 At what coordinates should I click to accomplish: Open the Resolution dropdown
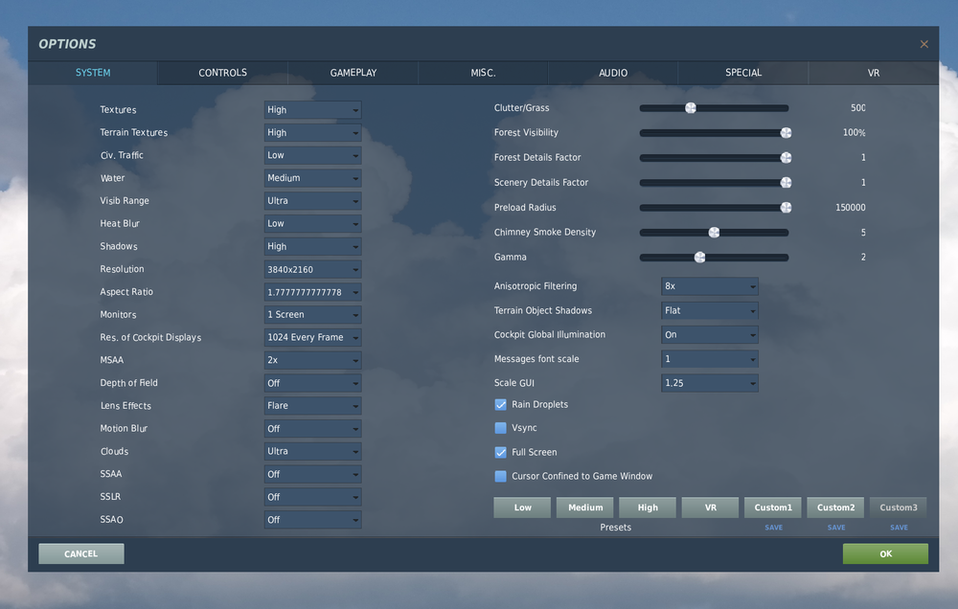311,269
